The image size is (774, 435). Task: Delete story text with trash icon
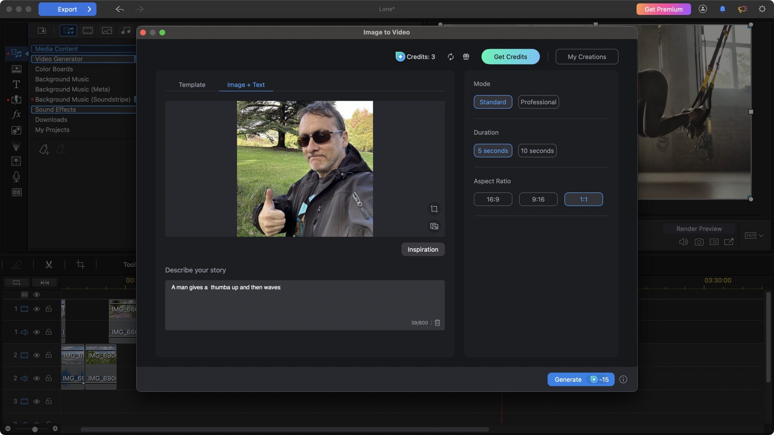(437, 323)
